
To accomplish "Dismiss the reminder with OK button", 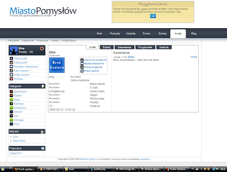I will [153, 16].
